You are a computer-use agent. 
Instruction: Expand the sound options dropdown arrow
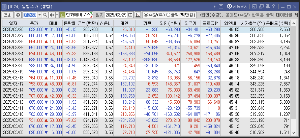(x=57, y=15)
